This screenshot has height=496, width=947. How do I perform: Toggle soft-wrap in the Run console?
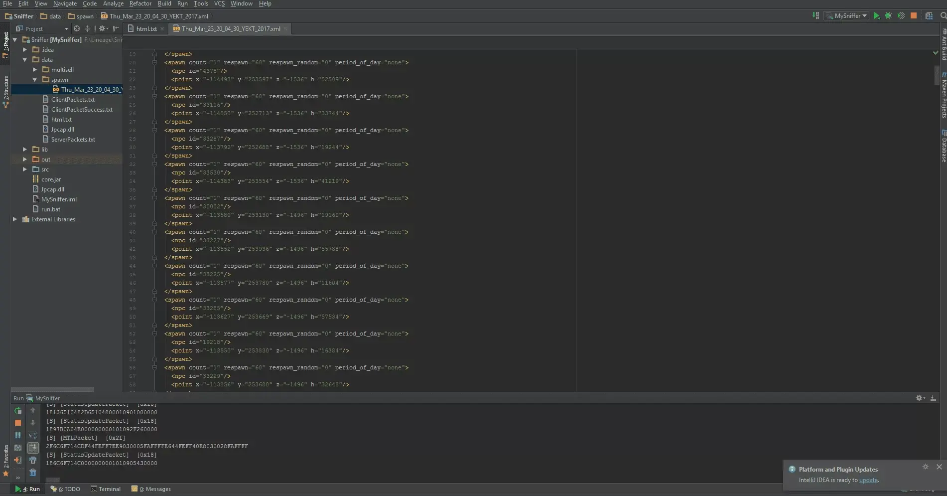(33, 435)
